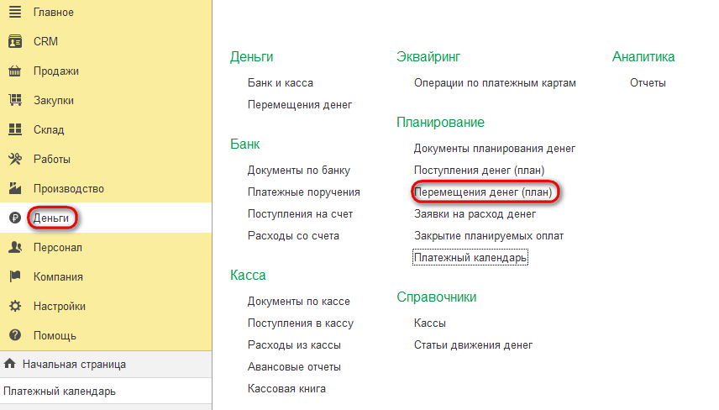719x410 pixels.
Task: Open Документы планирования денег
Action: [x=495, y=149]
